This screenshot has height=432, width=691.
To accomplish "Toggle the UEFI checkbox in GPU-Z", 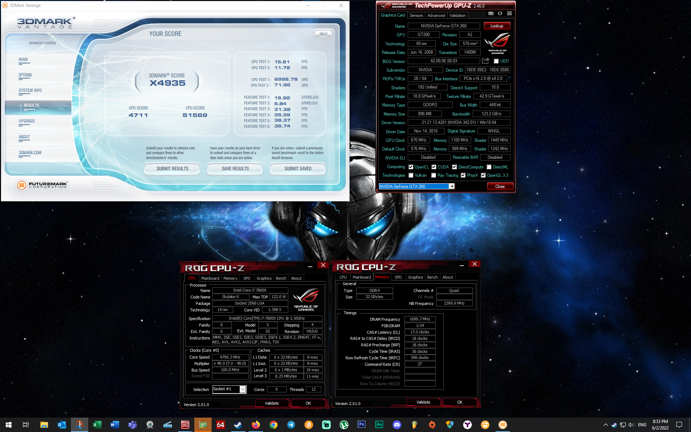I will pos(496,61).
